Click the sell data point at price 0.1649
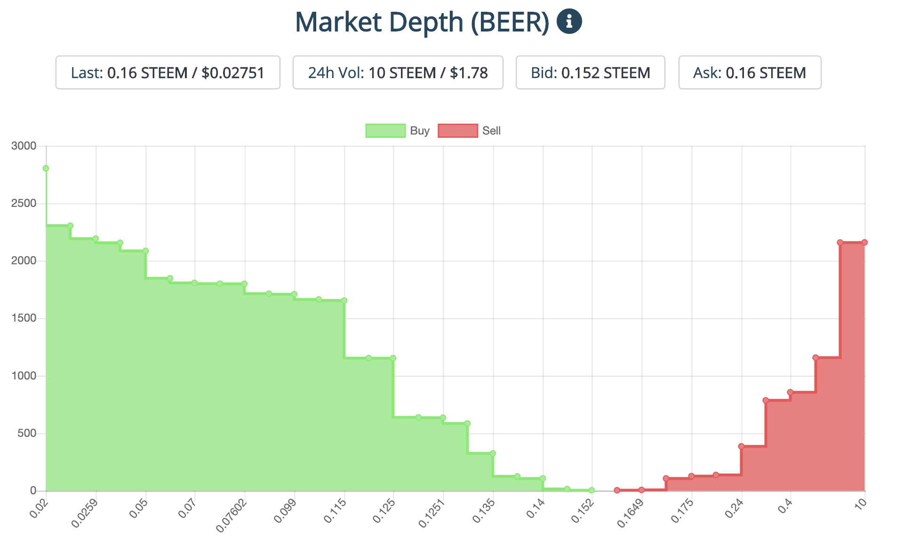 point(641,490)
